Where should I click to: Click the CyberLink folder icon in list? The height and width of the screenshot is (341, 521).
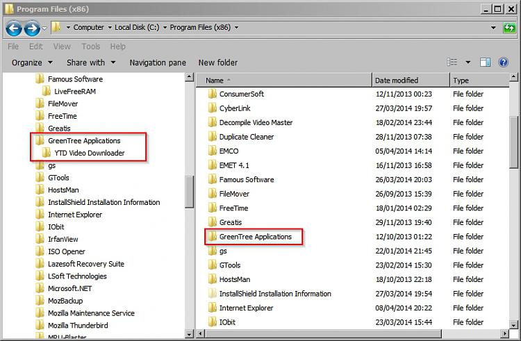(x=212, y=108)
